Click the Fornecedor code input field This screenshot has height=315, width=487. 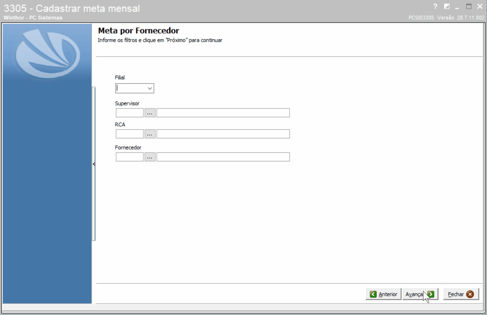(129, 157)
